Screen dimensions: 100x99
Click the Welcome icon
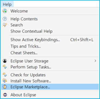click(x=5, y=11)
